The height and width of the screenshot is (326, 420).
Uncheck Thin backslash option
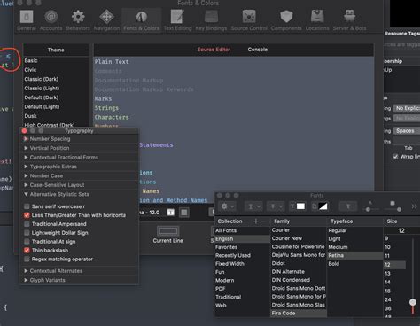pos(27,250)
